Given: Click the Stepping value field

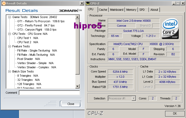Looking at the screenshot, I should pos(173,49).
